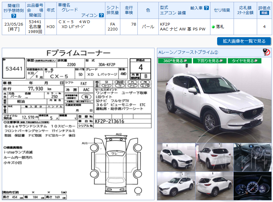Click the no-photography camera icon
Image resolution: width=273 pixels, height=202 pixels.
[x=266, y=52]
